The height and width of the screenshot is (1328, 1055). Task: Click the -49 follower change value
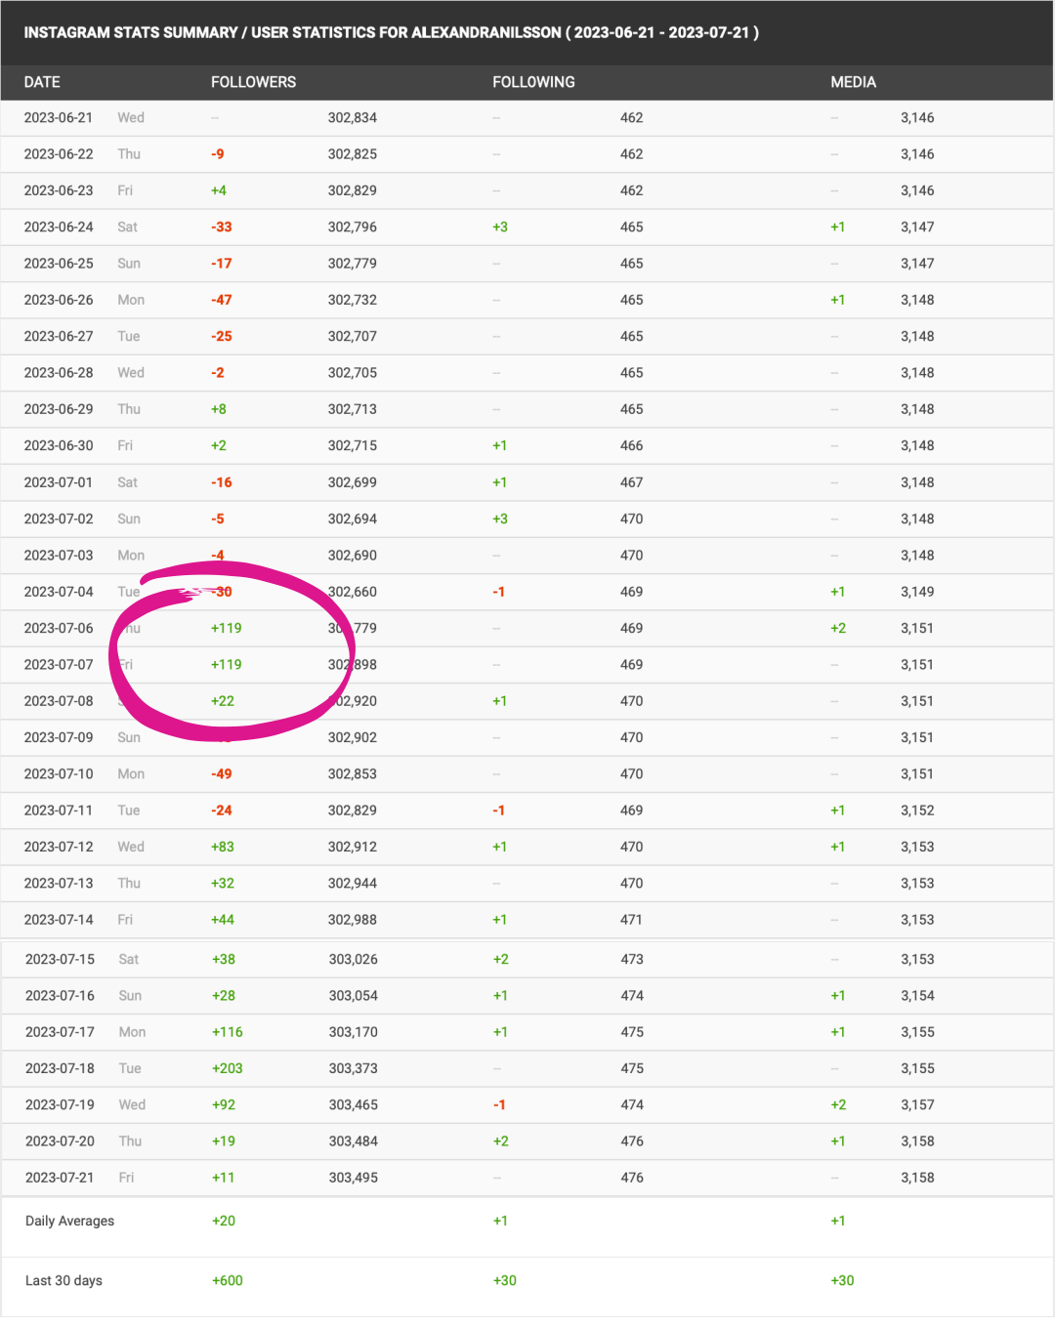(x=222, y=773)
